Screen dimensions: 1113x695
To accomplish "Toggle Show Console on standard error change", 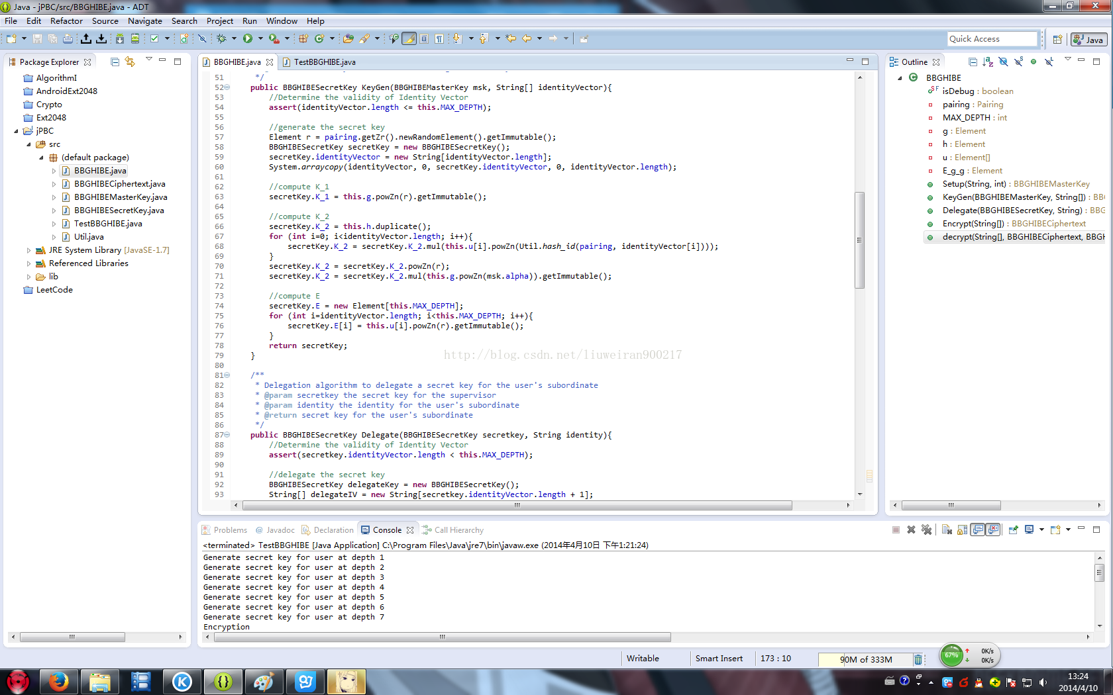I will point(993,530).
